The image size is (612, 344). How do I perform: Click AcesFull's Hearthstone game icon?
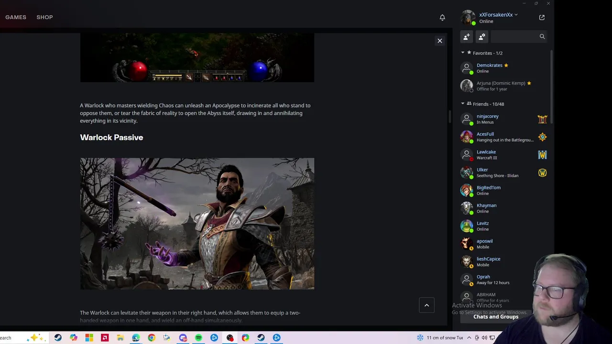tap(542, 137)
